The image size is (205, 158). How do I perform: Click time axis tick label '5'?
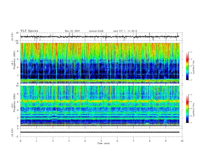101,141
